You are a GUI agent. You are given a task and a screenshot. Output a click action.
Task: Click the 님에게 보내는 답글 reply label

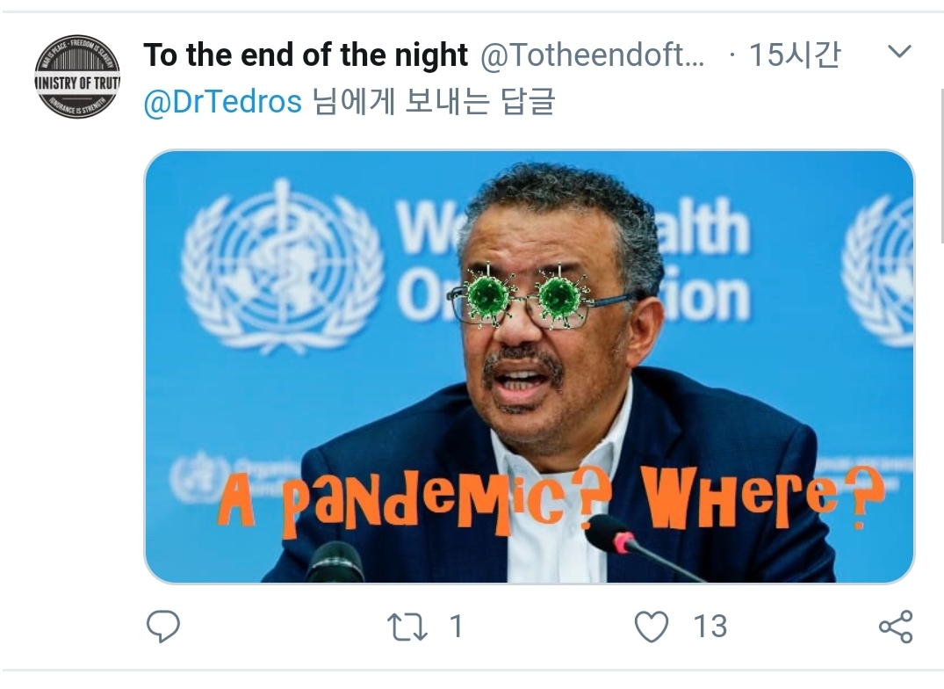tap(434, 101)
